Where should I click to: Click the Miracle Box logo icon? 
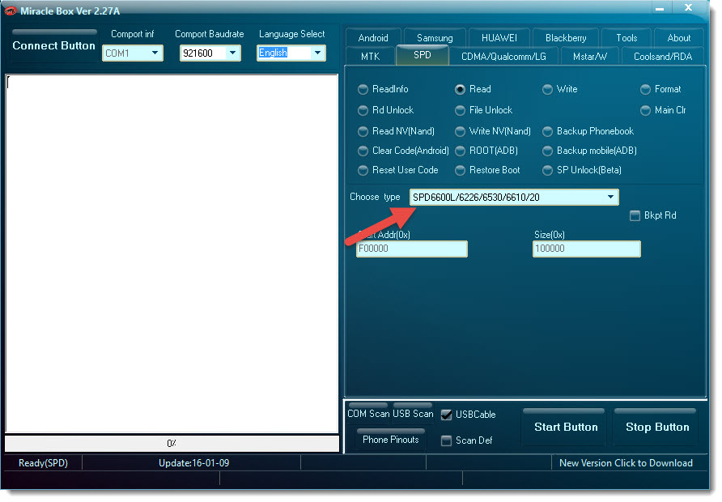(x=11, y=11)
